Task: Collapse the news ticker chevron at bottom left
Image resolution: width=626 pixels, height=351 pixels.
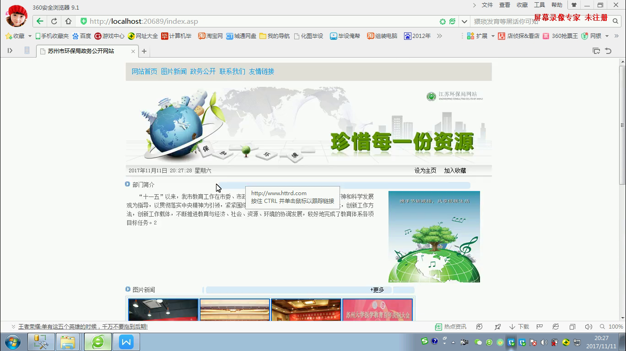Action: point(14,327)
